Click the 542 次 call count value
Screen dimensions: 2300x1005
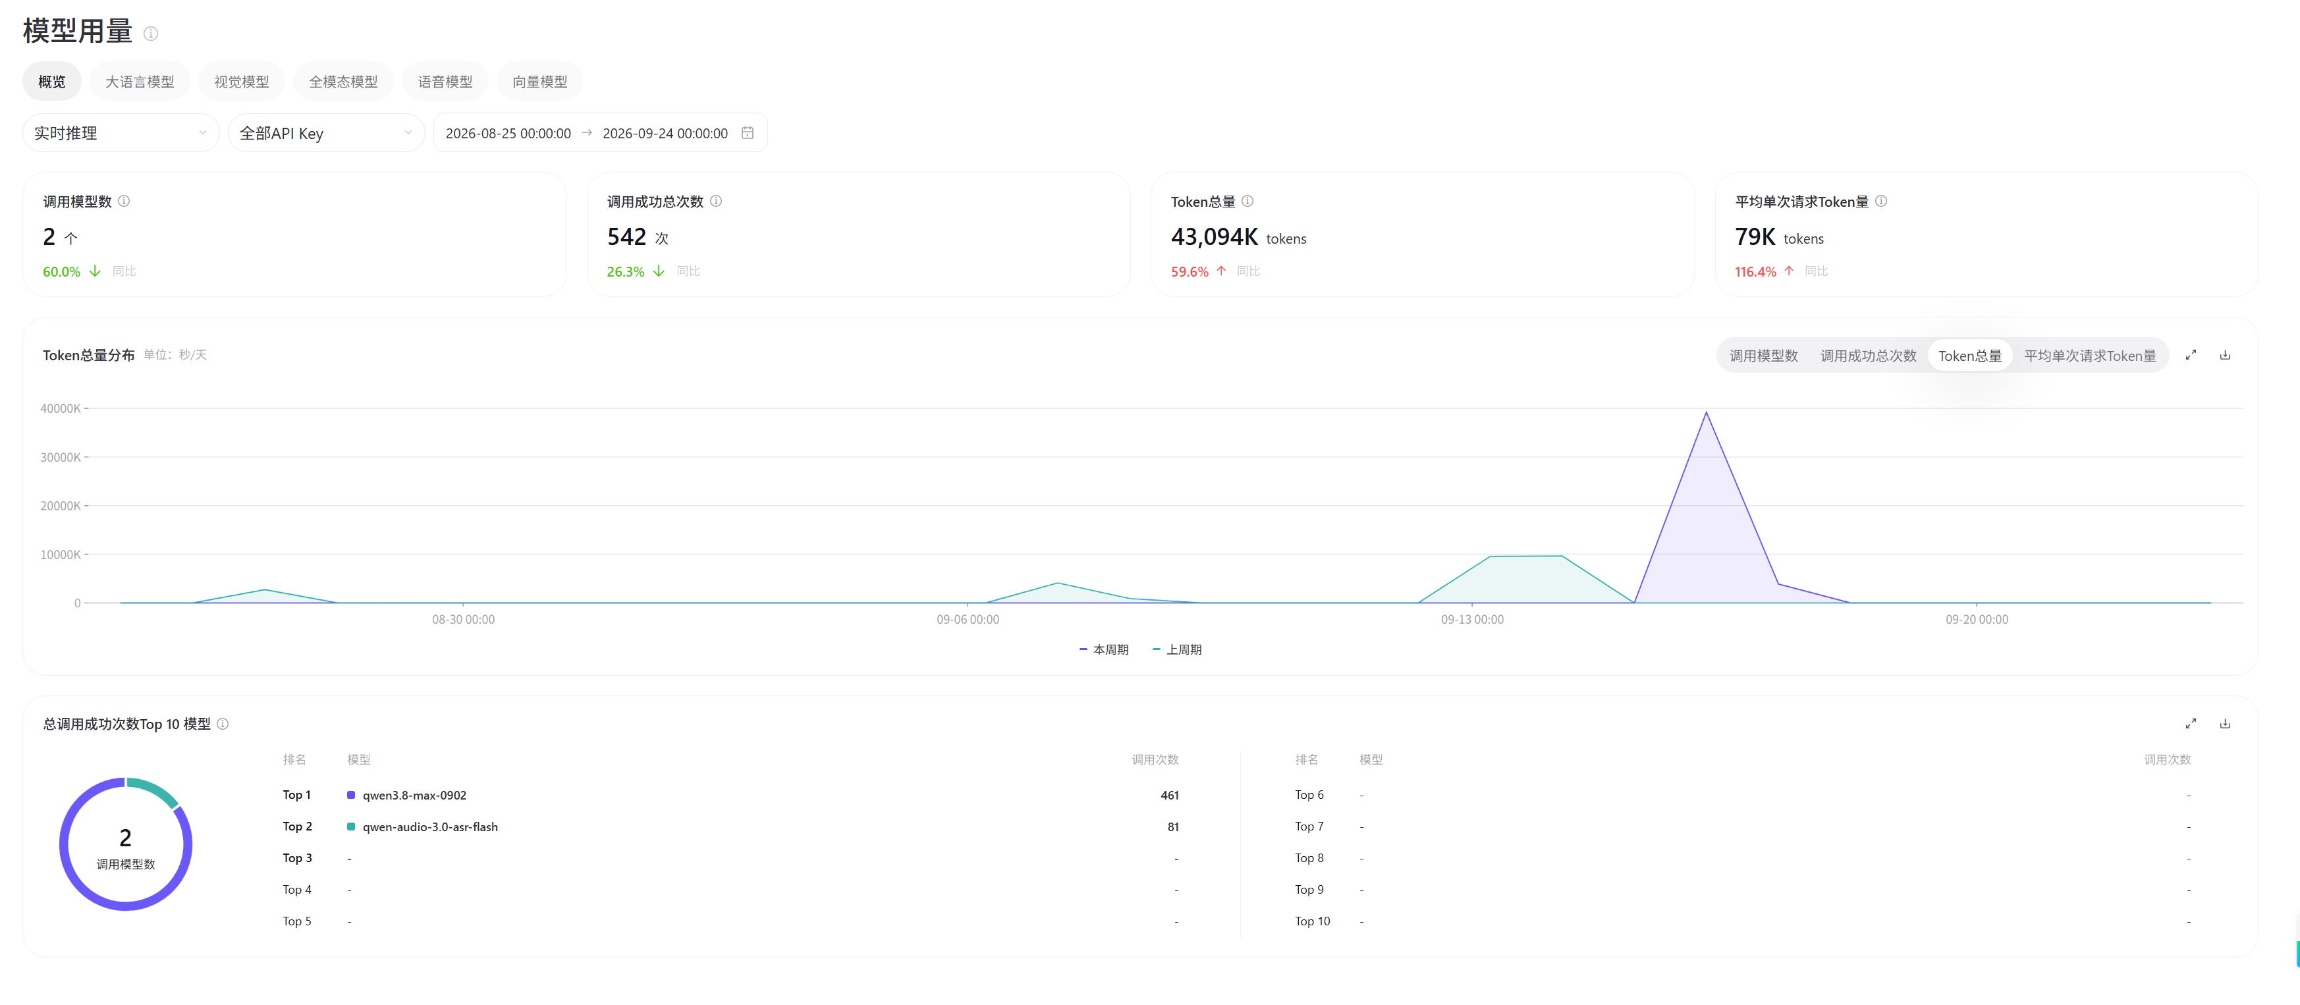click(x=638, y=236)
